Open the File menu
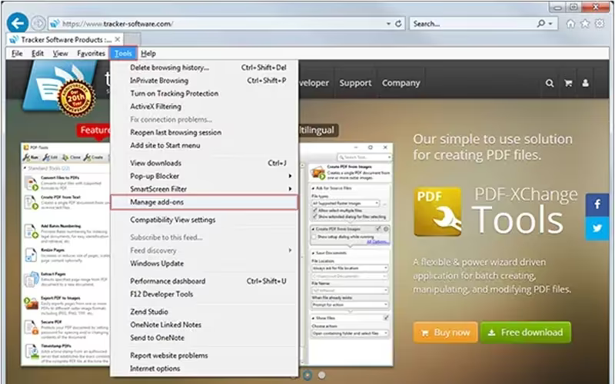Image resolution: width=615 pixels, height=384 pixels. 17,53
